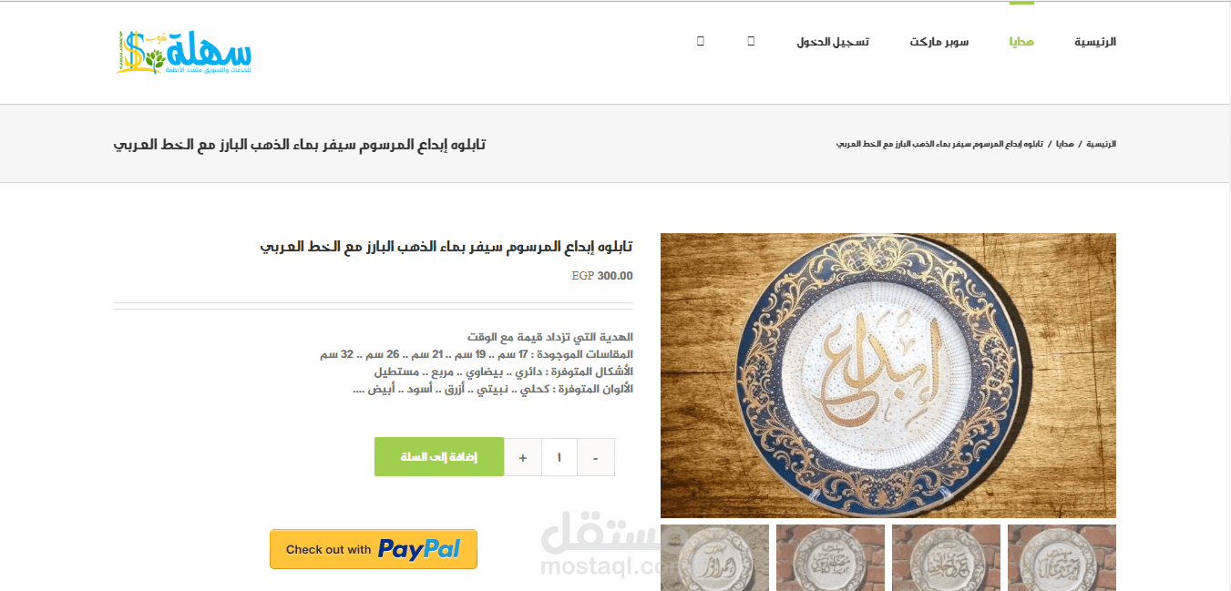1231x591 pixels.
Task: Click the product title above the price
Action: pos(446,247)
